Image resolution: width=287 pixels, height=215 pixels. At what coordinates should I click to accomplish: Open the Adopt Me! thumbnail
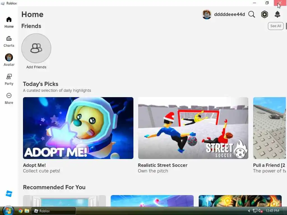pyautogui.click(x=78, y=128)
